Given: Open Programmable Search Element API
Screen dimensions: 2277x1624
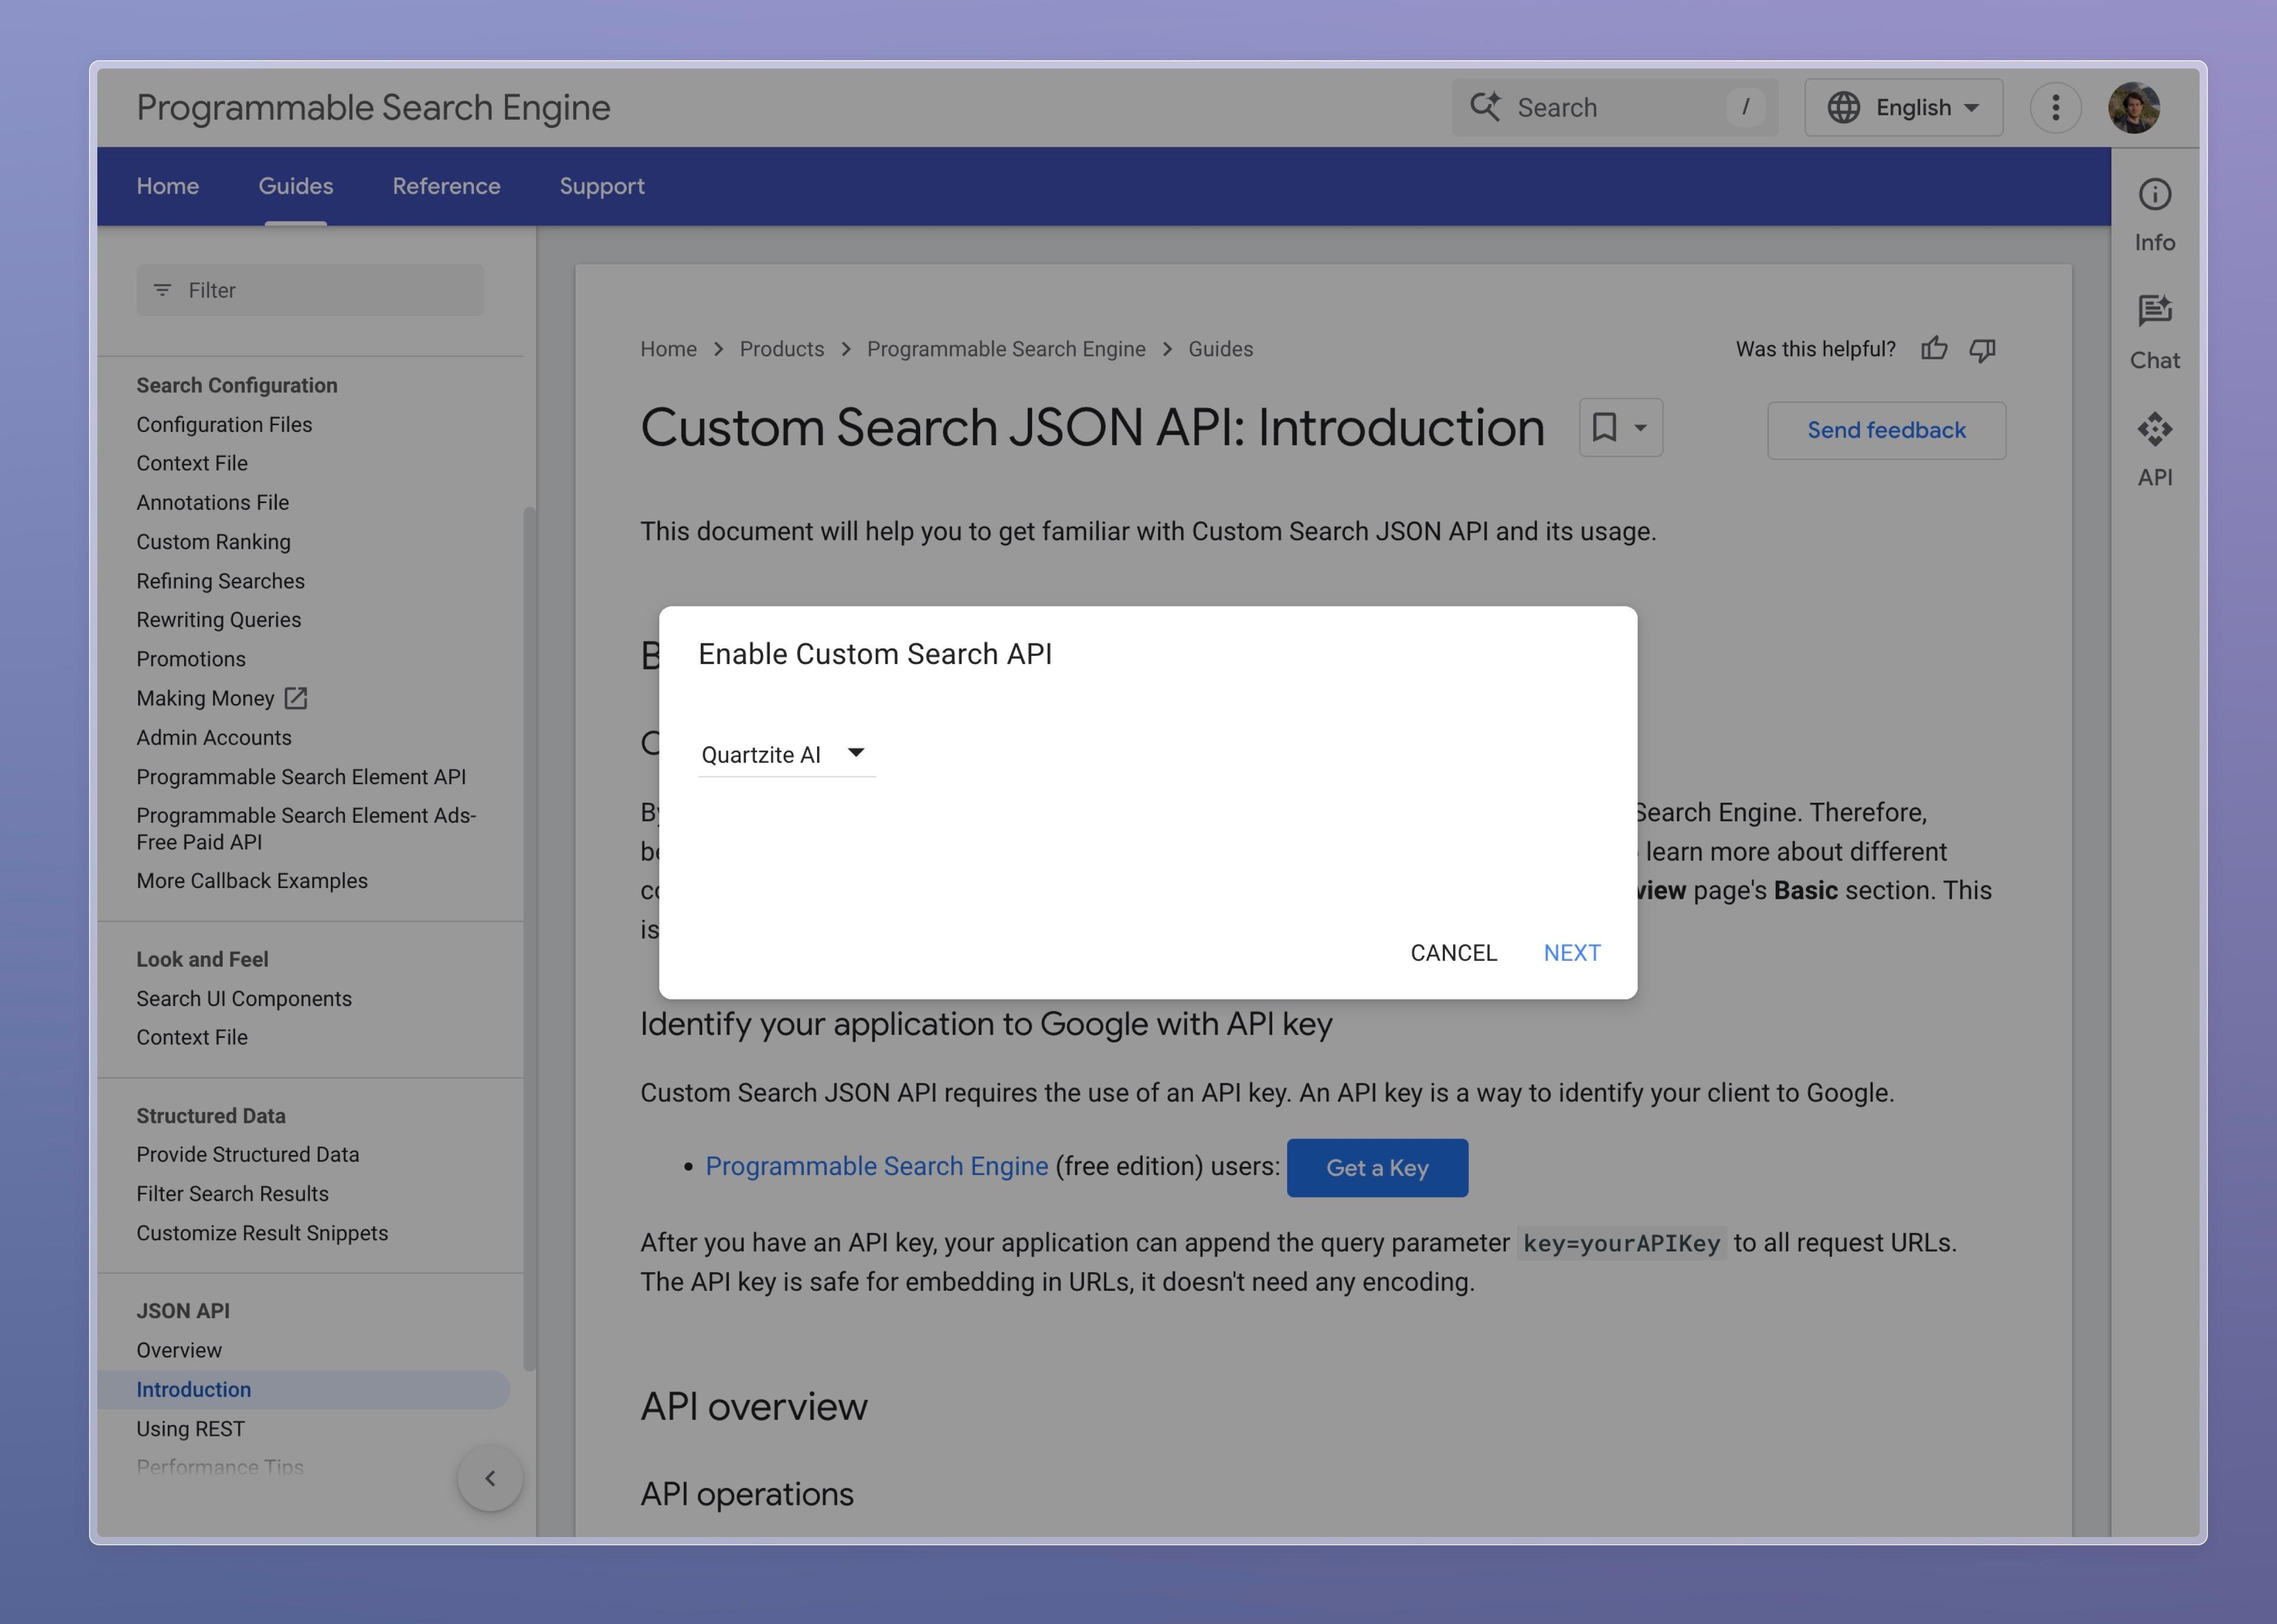Looking at the screenshot, I should point(301,776).
